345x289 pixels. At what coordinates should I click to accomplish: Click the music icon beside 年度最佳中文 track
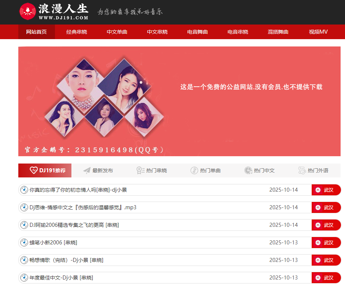coord(24,278)
